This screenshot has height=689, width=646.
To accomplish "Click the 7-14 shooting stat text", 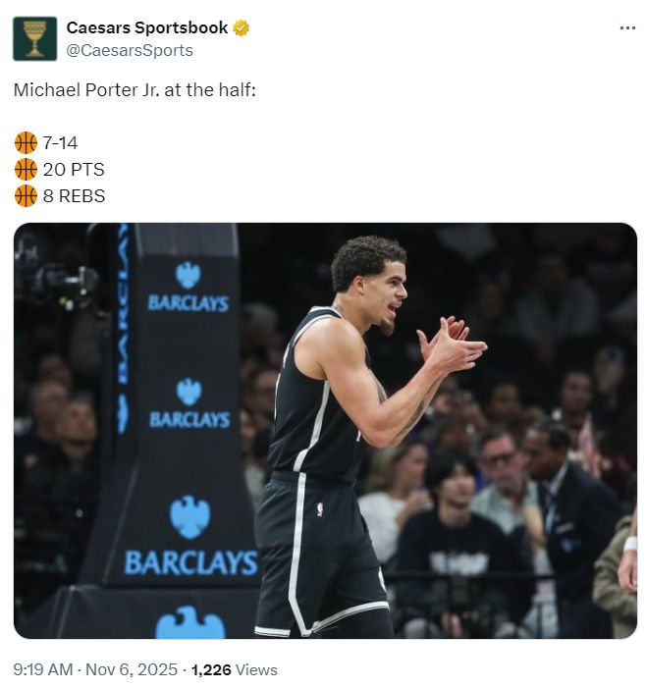I will click(61, 143).
